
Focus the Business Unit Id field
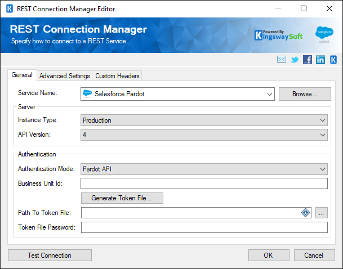click(x=204, y=183)
